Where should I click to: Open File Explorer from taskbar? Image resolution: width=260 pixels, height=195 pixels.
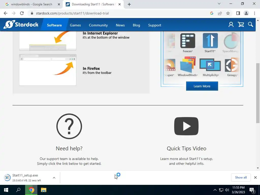coord(43,190)
